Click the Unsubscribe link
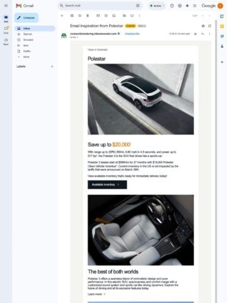The height and width of the screenshot is (303, 227). [132, 33]
